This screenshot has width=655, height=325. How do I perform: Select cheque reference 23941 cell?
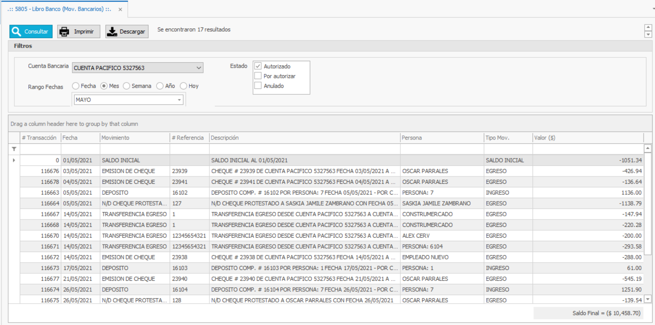(189, 182)
